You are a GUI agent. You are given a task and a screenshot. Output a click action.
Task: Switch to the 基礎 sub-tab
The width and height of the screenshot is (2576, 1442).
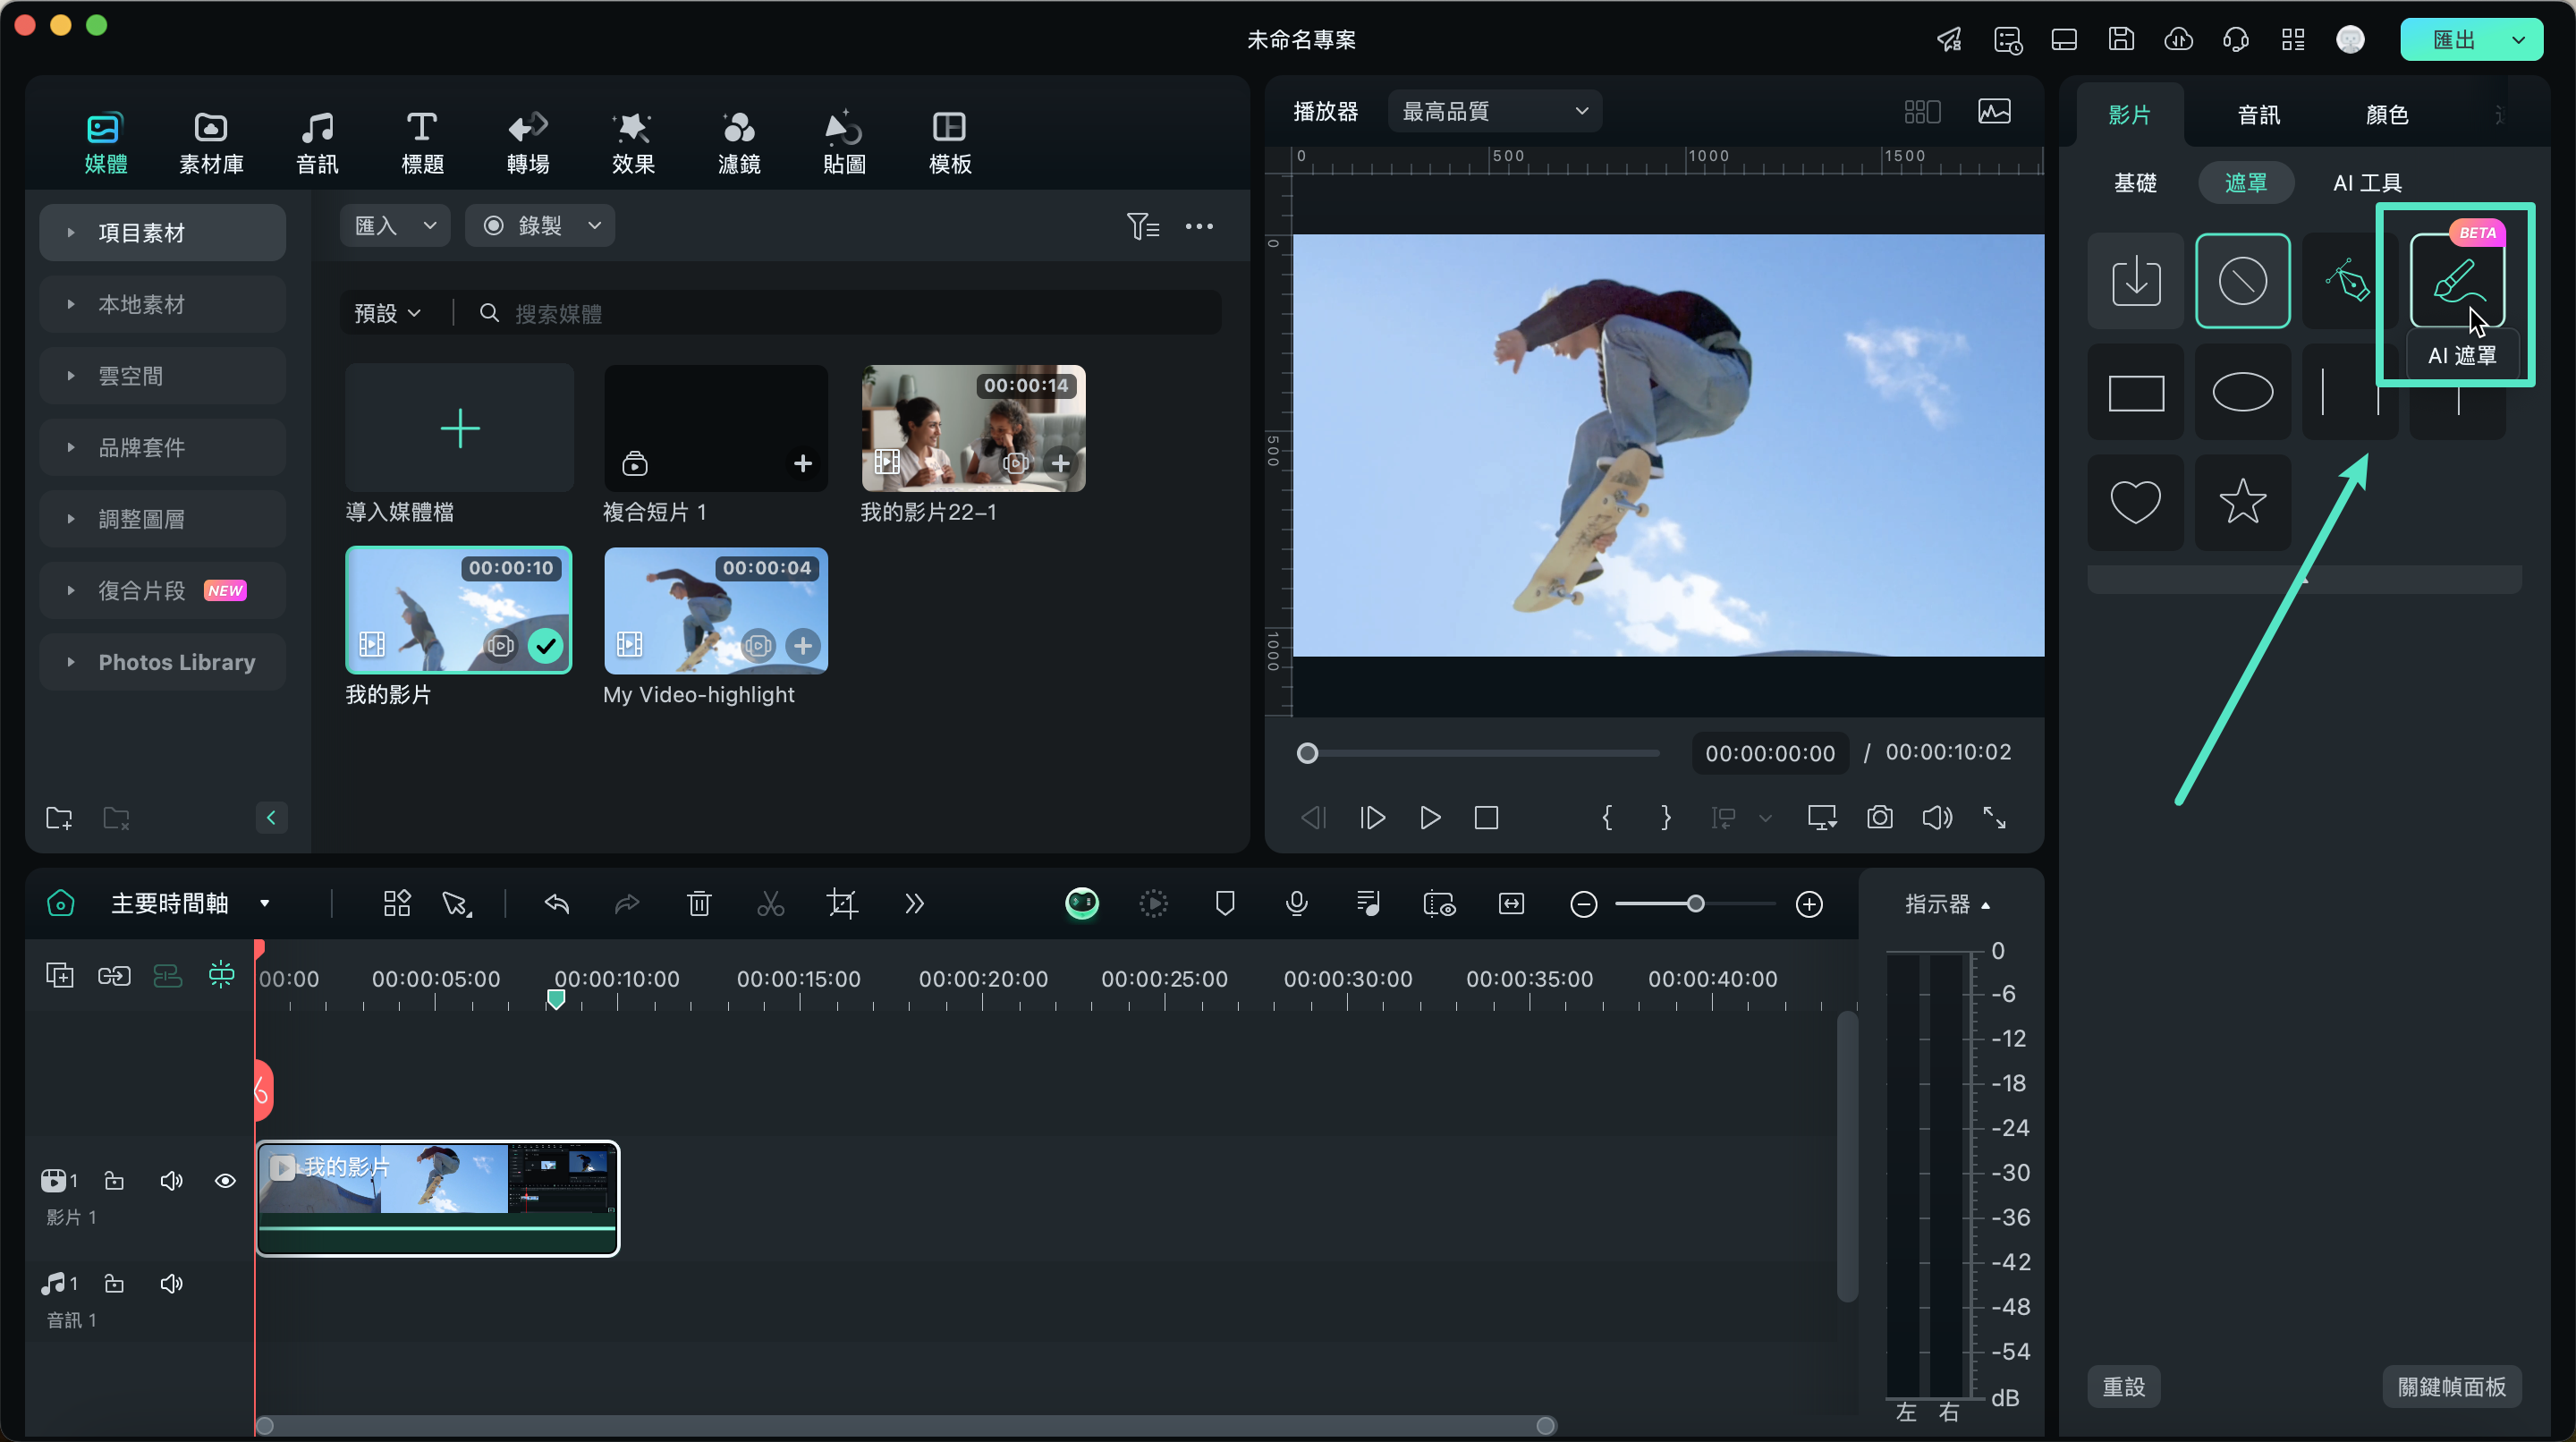pyautogui.click(x=2135, y=183)
